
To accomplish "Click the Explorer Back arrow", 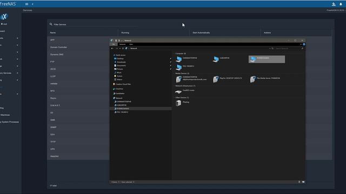I will click(x=112, y=48).
